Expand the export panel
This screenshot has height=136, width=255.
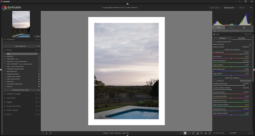(5, 114)
